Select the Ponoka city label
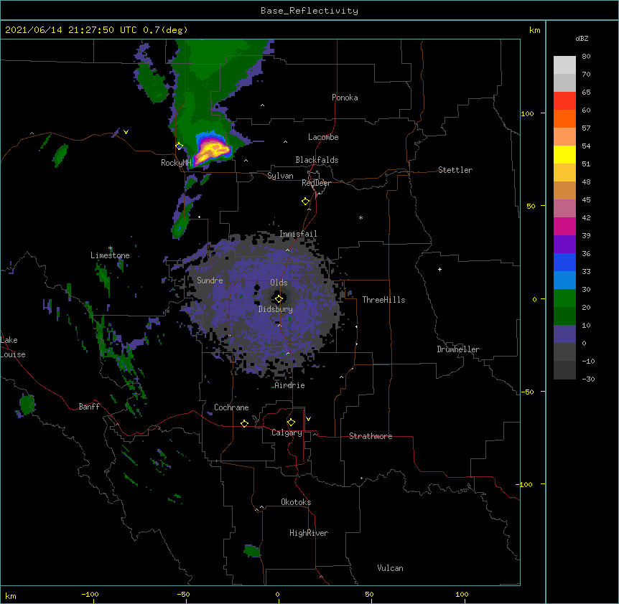 pyautogui.click(x=345, y=98)
